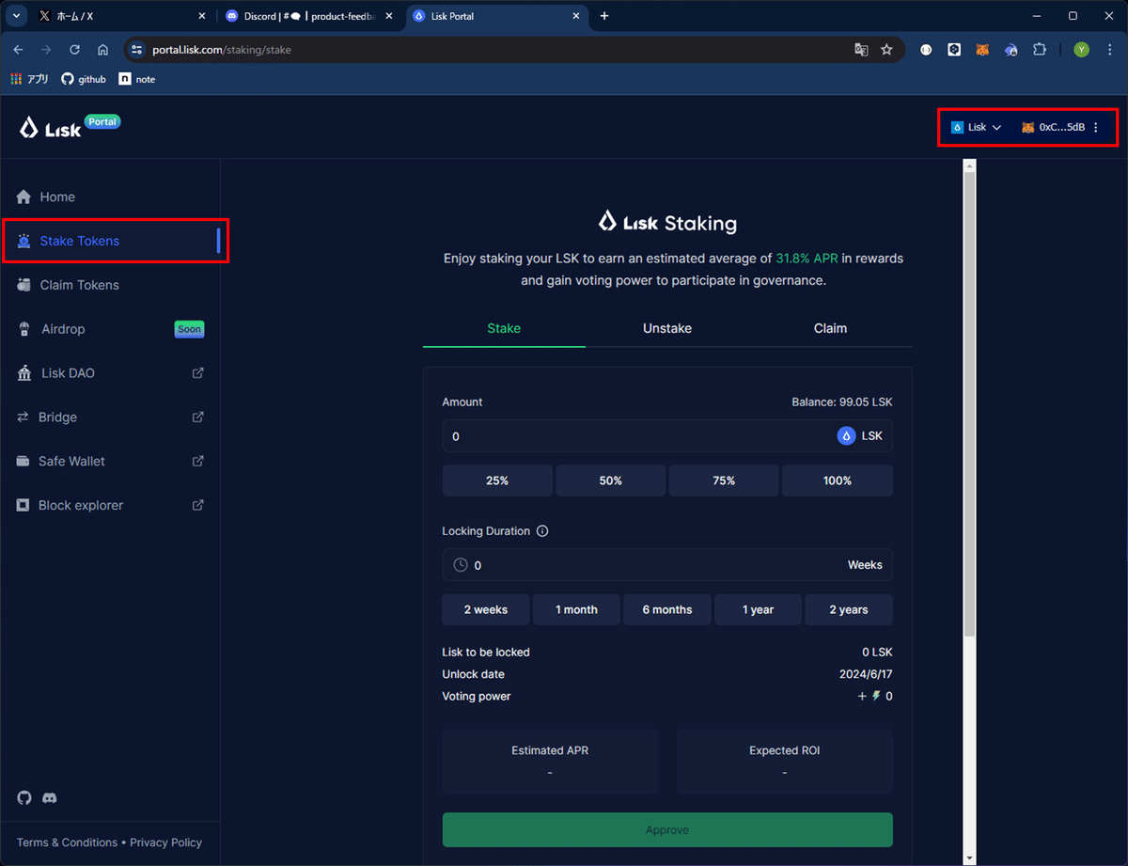1128x866 pixels.
Task: Set amount to 75%
Action: pyautogui.click(x=724, y=480)
